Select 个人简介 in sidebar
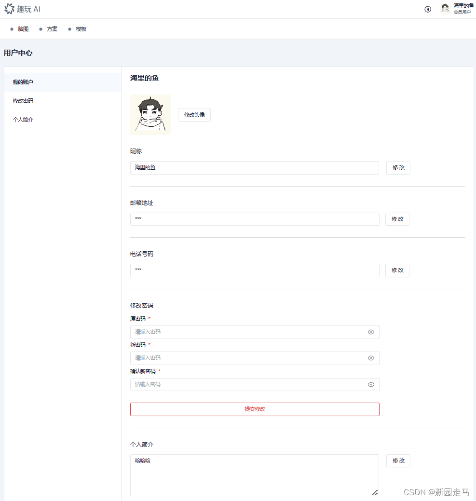This screenshot has width=476, height=501. [63, 120]
